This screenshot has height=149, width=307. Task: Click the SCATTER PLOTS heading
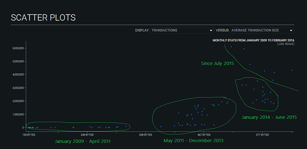pyautogui.click(x=43, y=18)
